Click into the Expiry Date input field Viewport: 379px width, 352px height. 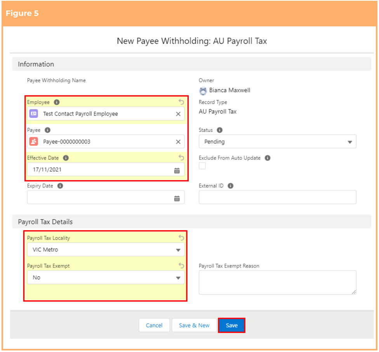click(x=106, y=197)
